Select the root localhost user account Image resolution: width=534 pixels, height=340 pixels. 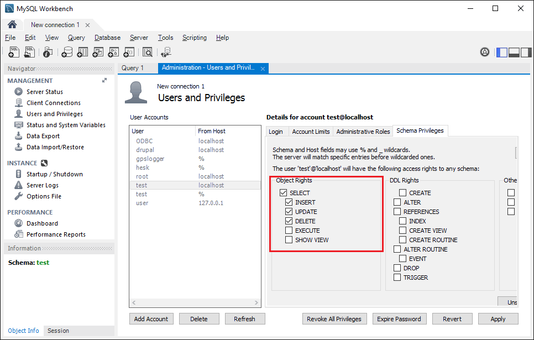tap(195, 176)
